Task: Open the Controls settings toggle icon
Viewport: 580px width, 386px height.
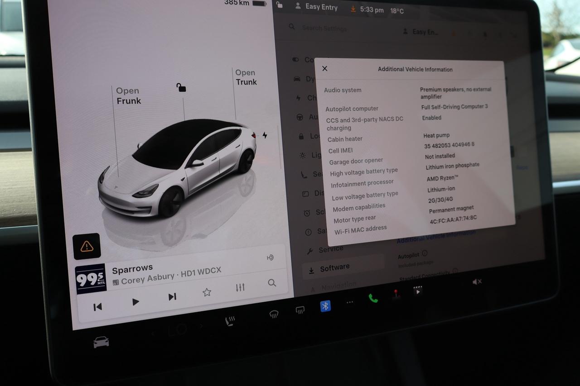Action: click(x=295, y=59)
